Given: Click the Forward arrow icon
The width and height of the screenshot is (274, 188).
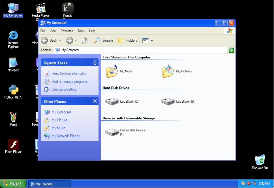Looking at the screenshot, I should point(69,41).
